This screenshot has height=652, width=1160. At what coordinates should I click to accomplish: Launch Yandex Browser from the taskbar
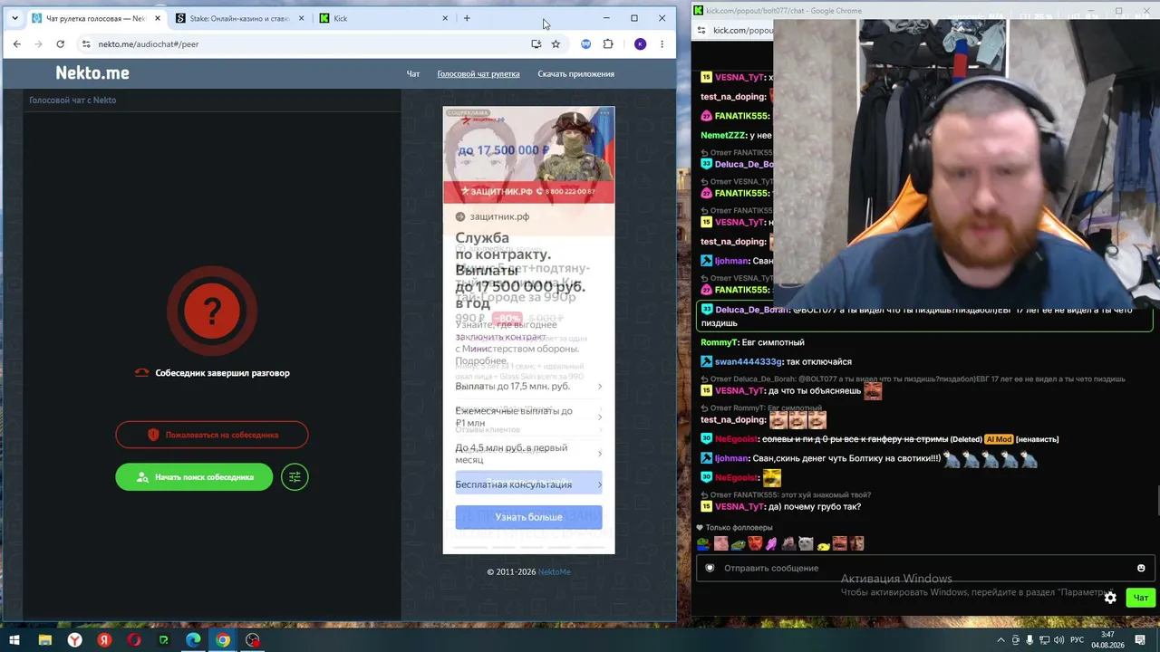(75, 640)
